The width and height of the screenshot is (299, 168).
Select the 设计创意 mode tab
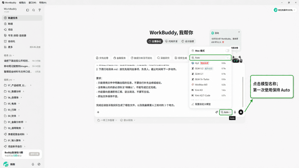(x=188, y=41)
